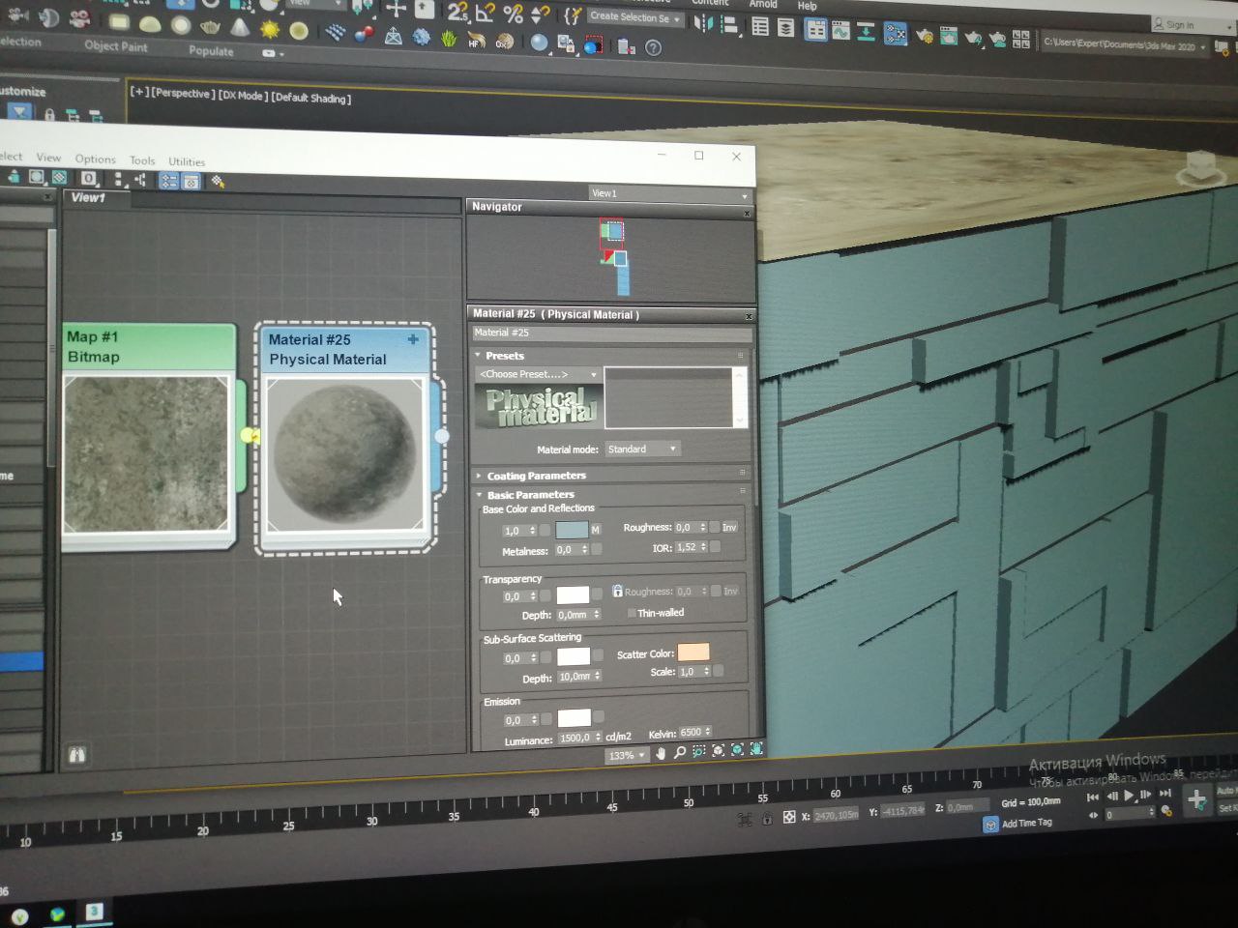The height and width of the screenshot is (928, 1238).
Task: Toggle Spinner Snap in main toolbar
Action: (541, 14)
